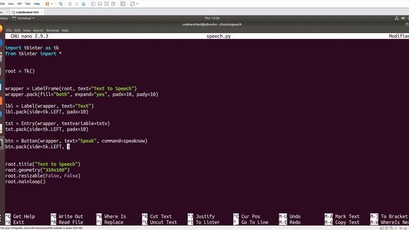Click the Mark Text shortcut in nano footer

point(343,217)
